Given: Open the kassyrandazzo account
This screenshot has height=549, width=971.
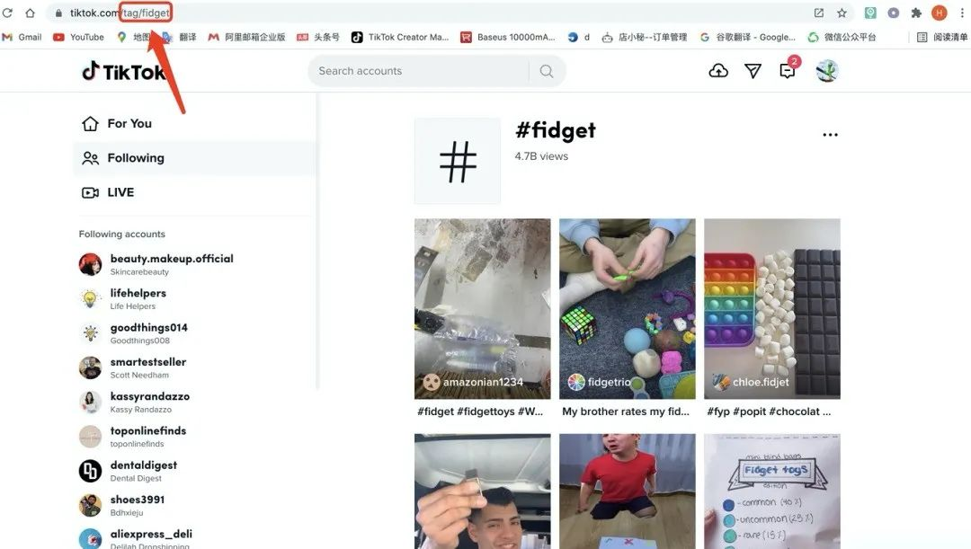Looking at the screenshot, I should pos(134,402).
